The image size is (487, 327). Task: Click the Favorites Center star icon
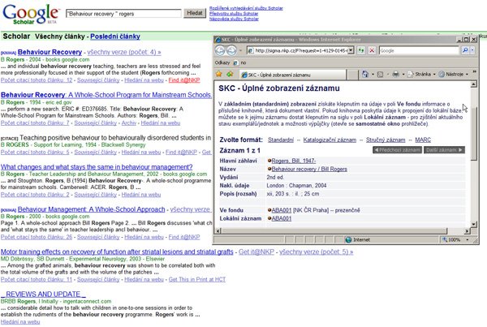(219, 74)
